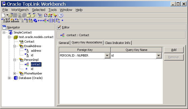Screen dimensions: 188x109
Task: Click the Navigator panel header icon
Action: 4,27
